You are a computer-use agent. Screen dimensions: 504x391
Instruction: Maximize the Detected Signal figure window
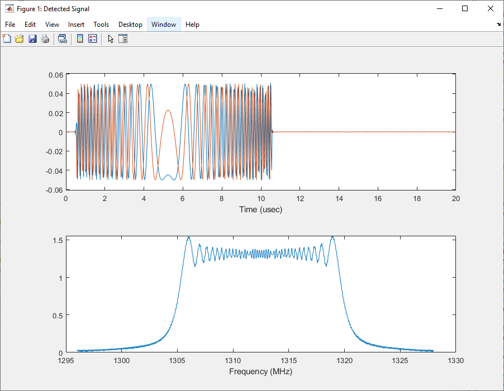[465, 9]
